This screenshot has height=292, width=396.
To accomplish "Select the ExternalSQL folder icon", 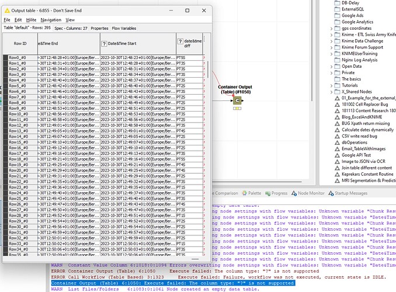I will coord(337,9).
